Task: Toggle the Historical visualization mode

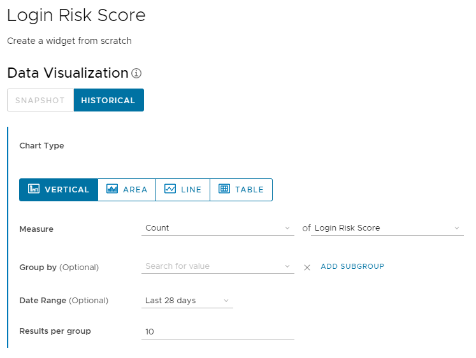Action: [108, 101]
